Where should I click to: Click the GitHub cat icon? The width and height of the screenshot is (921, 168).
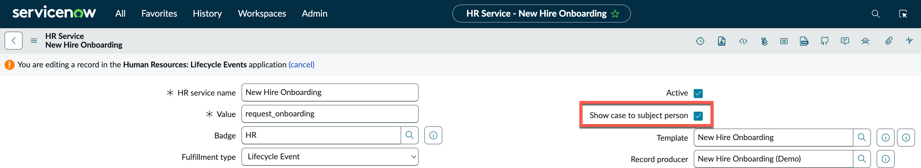pos(825,41)
